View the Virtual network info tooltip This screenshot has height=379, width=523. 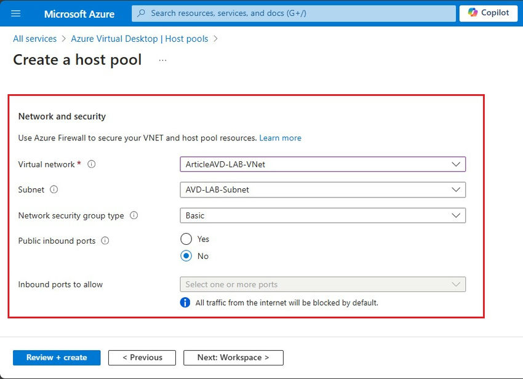click(91, 164)
